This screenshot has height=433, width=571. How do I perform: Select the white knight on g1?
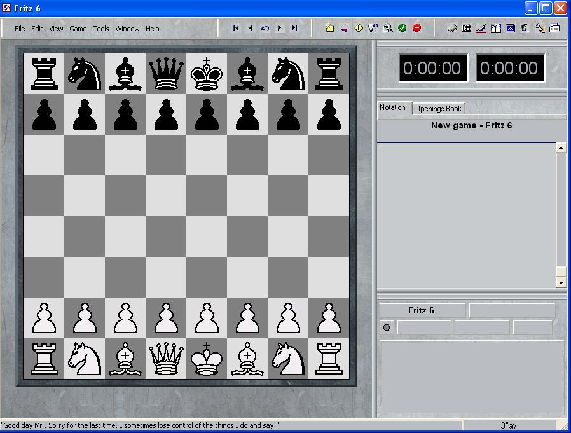pyautogui.click(x=288, y=359)
